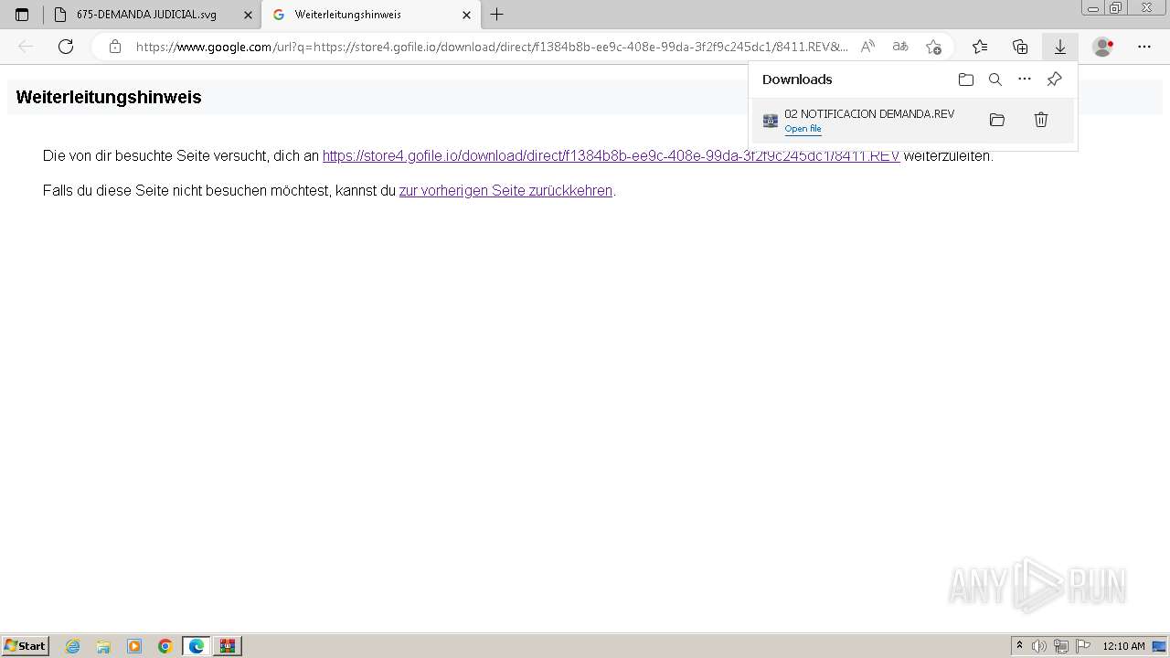
Task: Open File Explorer from taskbar
Action: [x=103, y=646]
